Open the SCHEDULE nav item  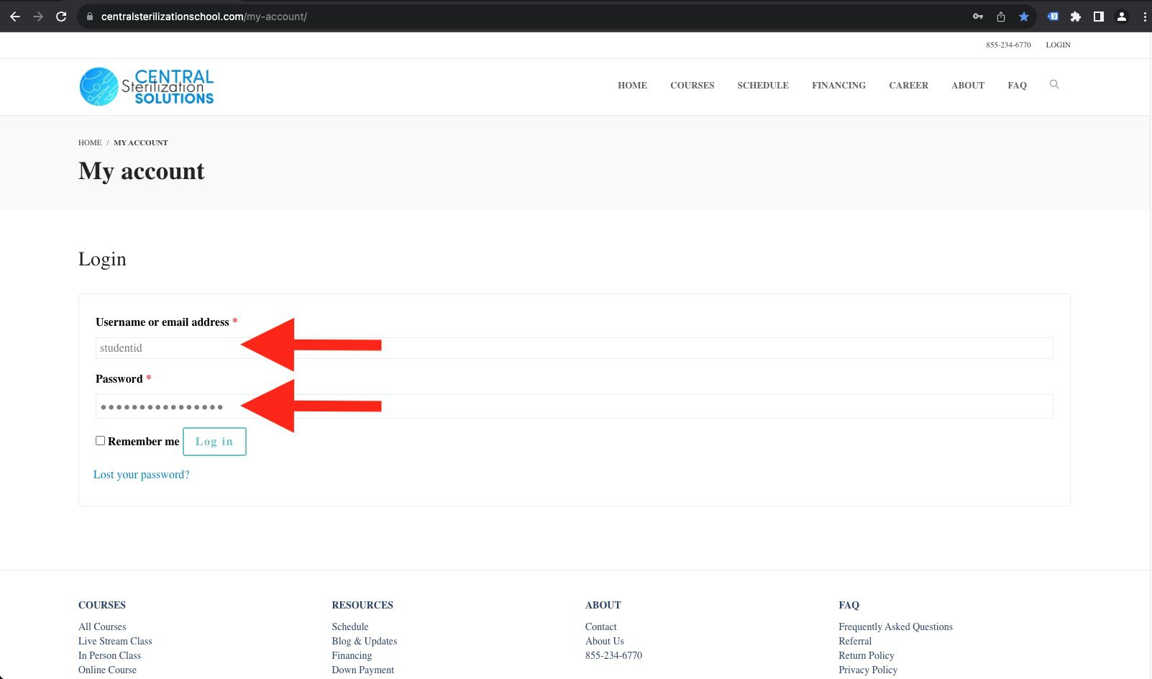click(763, 85)
